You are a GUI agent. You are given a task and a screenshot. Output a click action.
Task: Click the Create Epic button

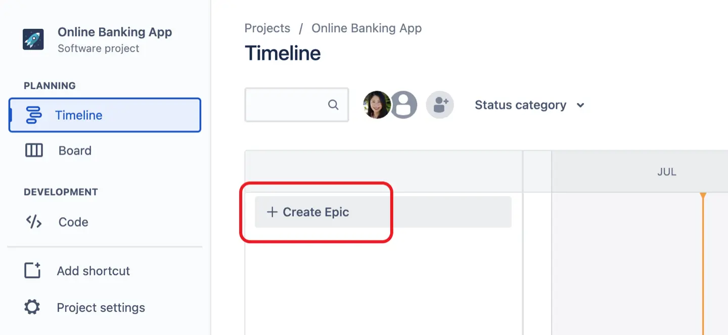(308, 212)
